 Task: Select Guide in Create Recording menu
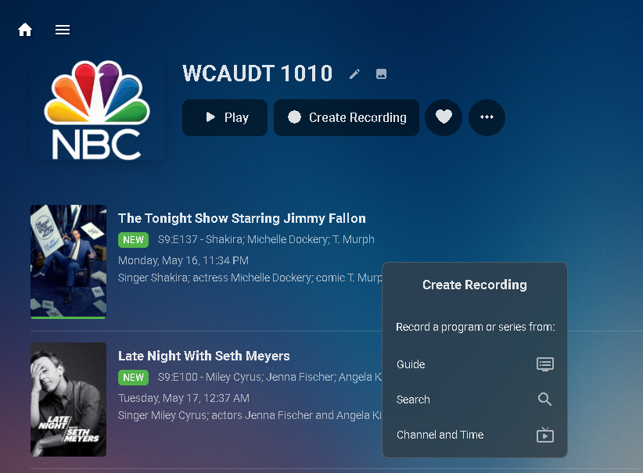[475, 364]
